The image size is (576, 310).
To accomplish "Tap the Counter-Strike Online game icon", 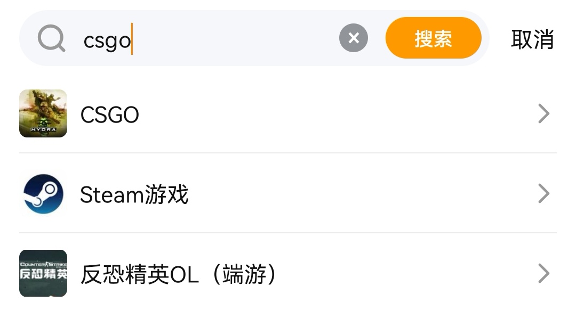I will [43, 273].
